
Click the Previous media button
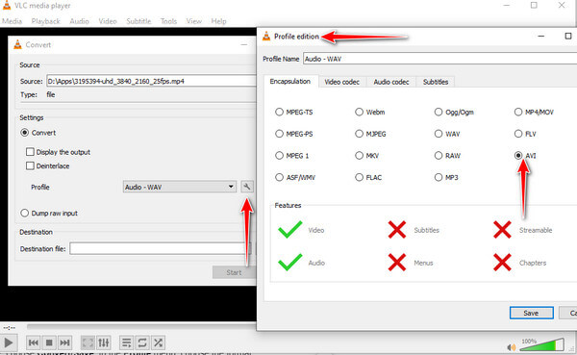[x=33, y=342]
